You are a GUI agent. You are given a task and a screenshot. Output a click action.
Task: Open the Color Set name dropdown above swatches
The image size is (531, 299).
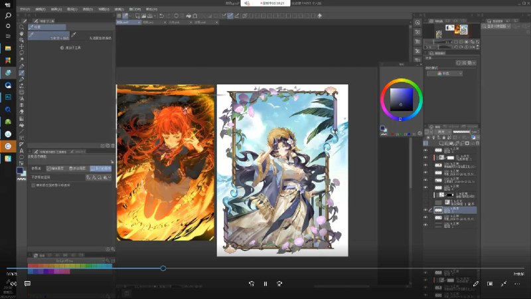pos(66,260)
